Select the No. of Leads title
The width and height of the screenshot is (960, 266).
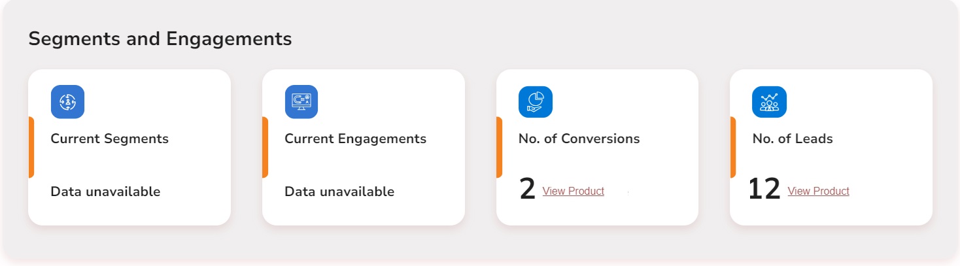coord(792,139)
